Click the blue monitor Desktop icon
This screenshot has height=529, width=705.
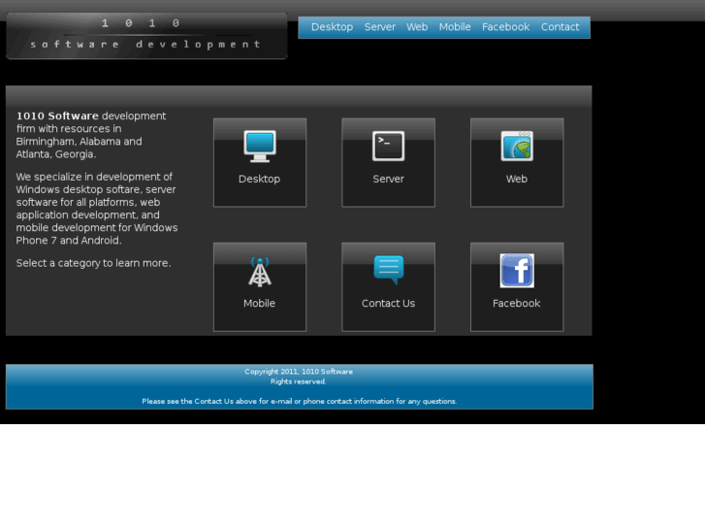point(260,146)
